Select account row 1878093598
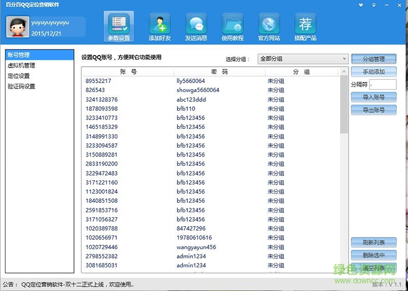408x291 pixels. 211,109
